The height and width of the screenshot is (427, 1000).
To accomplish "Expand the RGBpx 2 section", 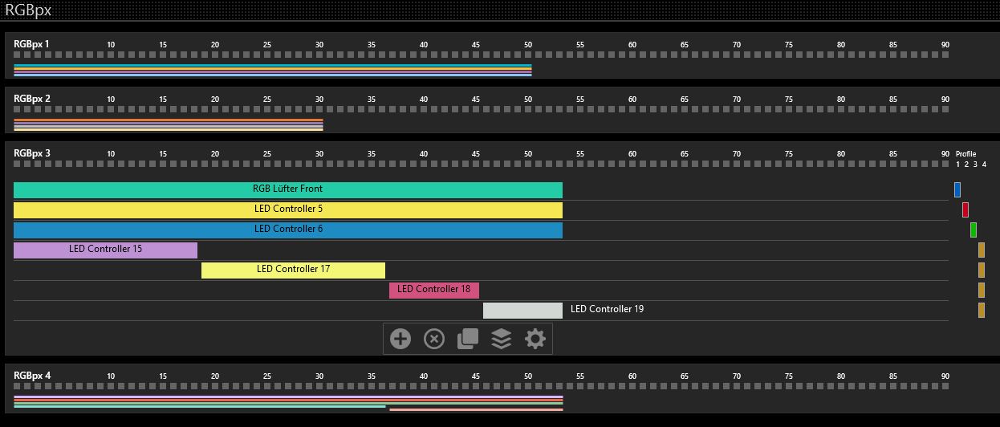I will (x=32, y=99).
